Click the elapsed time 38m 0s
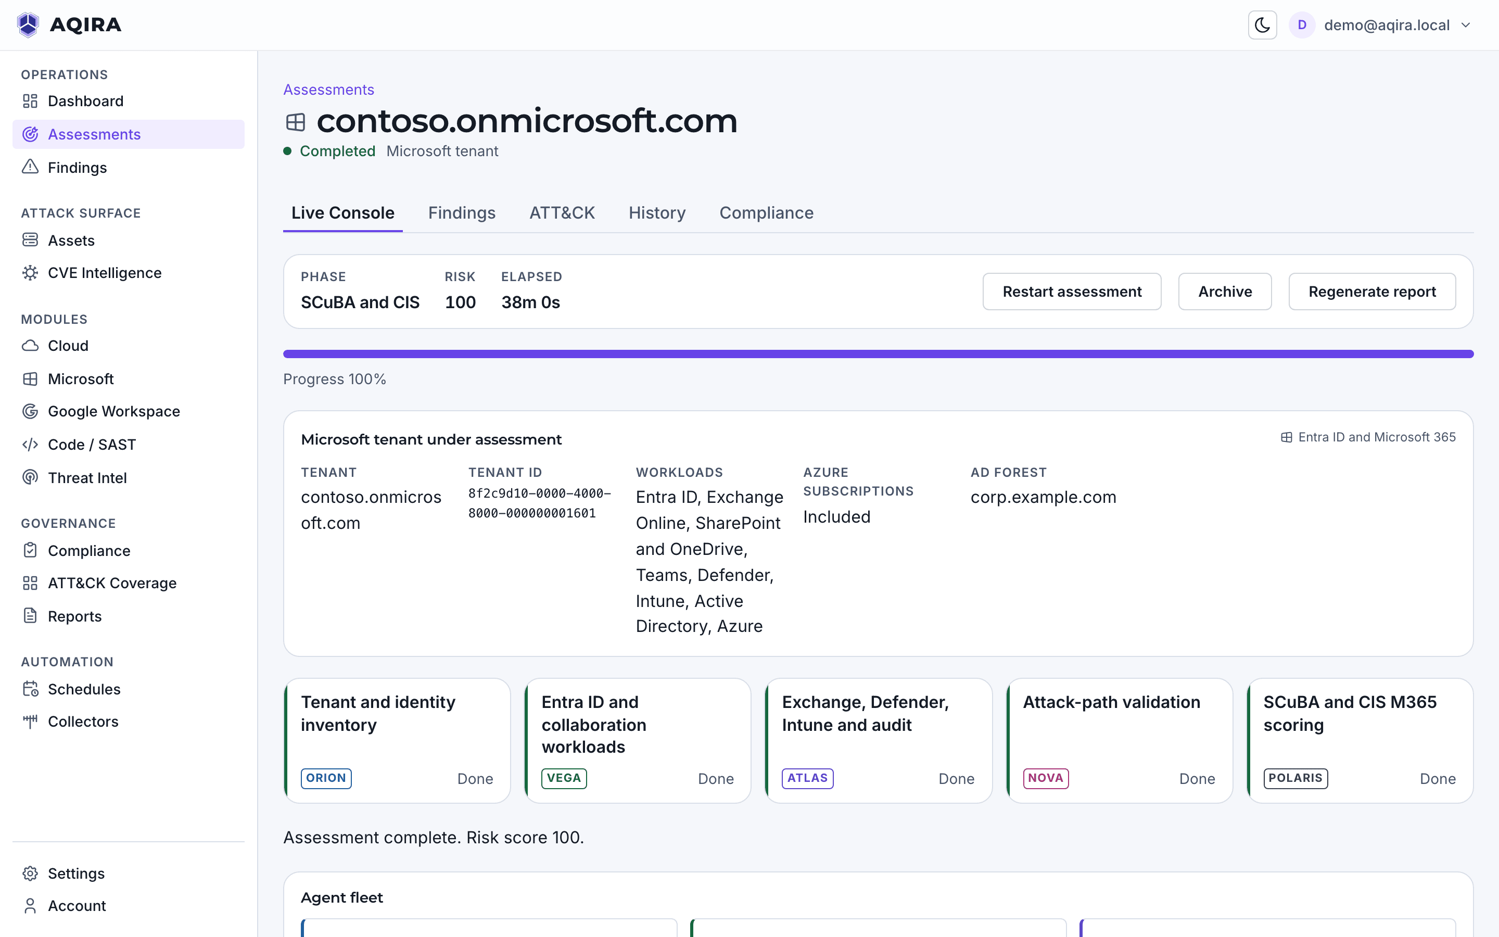 point(530,302)
